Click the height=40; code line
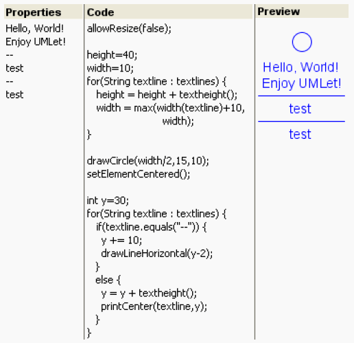The height and width of the screenshot is (343, 354). pos(112,55)
